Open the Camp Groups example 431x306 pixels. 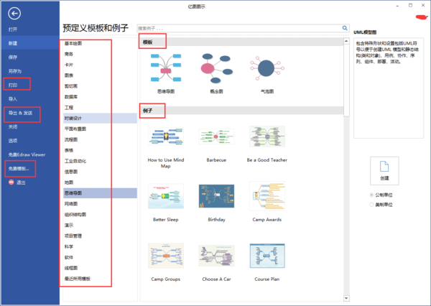pyautogui.click(x=166, y=262)
